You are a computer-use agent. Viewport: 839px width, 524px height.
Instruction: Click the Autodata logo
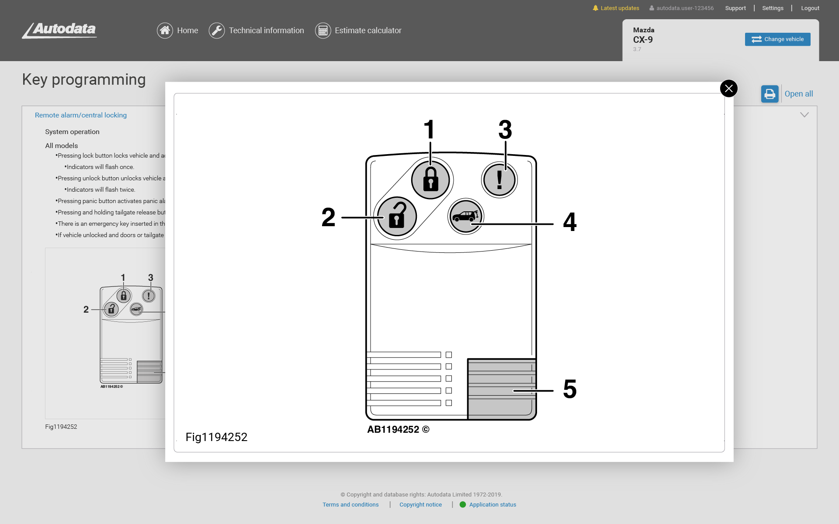[60, 30]
